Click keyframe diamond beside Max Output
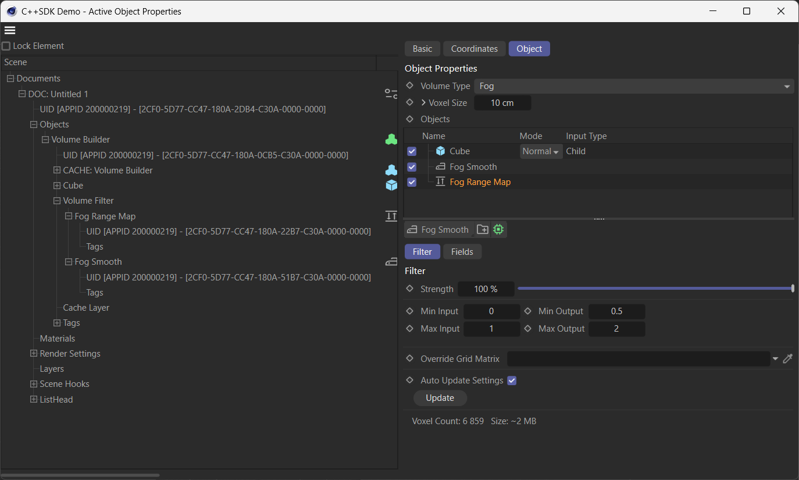The height and width of the screenshot is (480, 799). (528, 329)
